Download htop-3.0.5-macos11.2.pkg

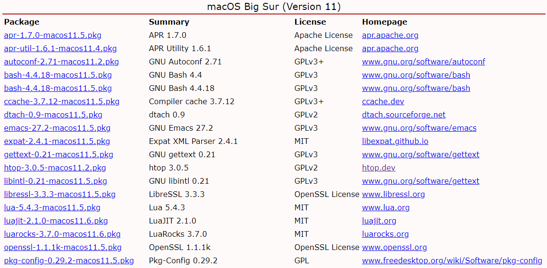coord(55,168)
